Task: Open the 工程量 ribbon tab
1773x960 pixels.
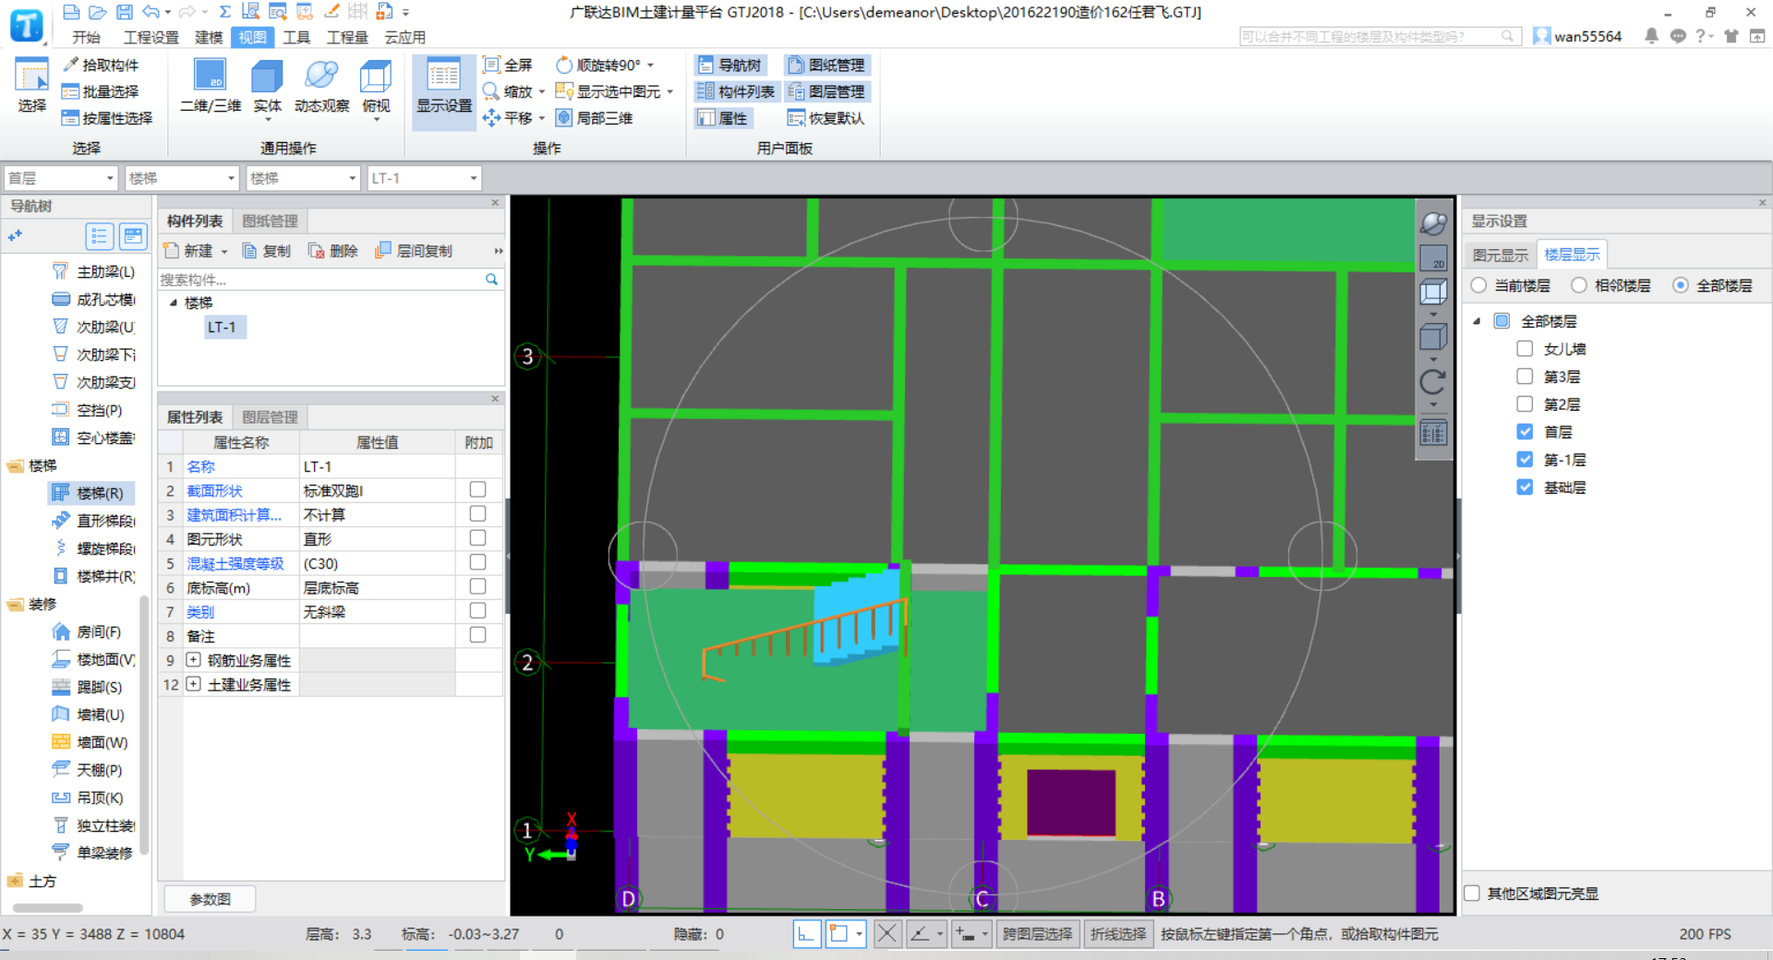Action: pos(347,37)
